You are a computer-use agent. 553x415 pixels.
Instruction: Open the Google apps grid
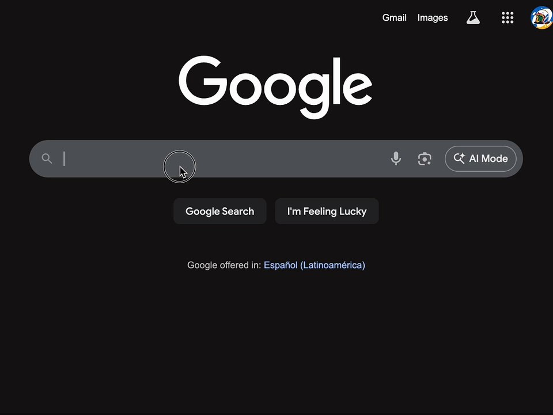(507, 18)
